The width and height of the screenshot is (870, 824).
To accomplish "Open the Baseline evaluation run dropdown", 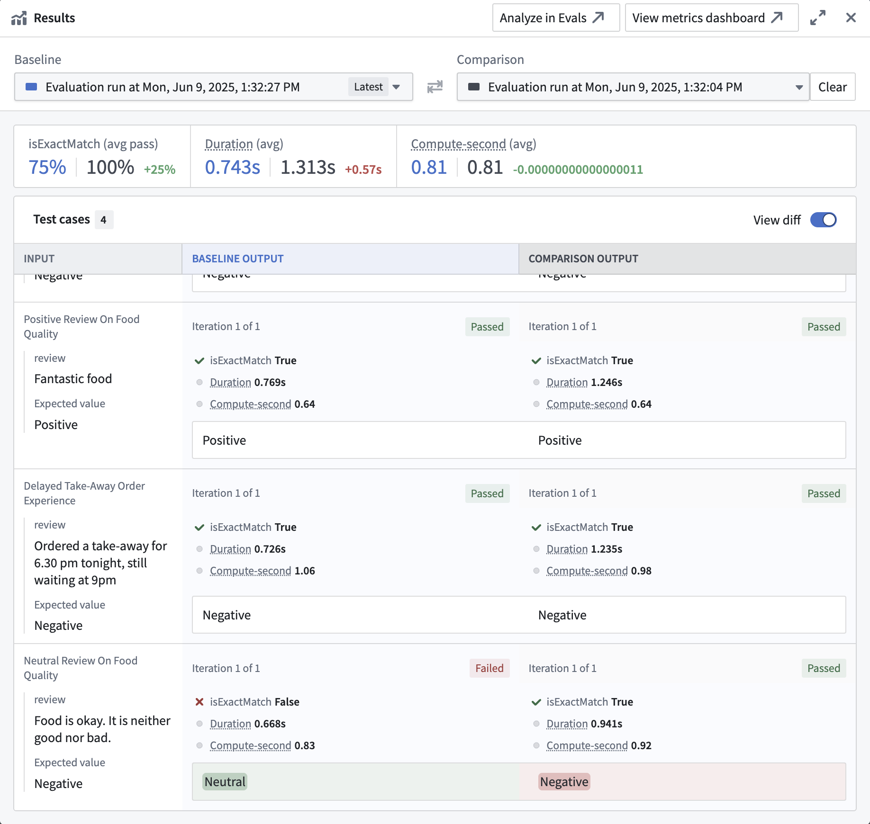I will pyautogui.click(x=213, y=87).
